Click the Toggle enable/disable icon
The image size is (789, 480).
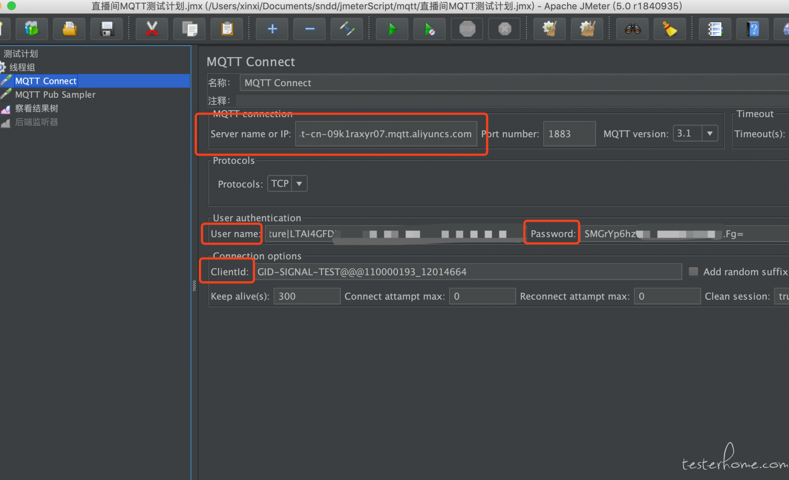pyautogui.click(x=347, y=29)
